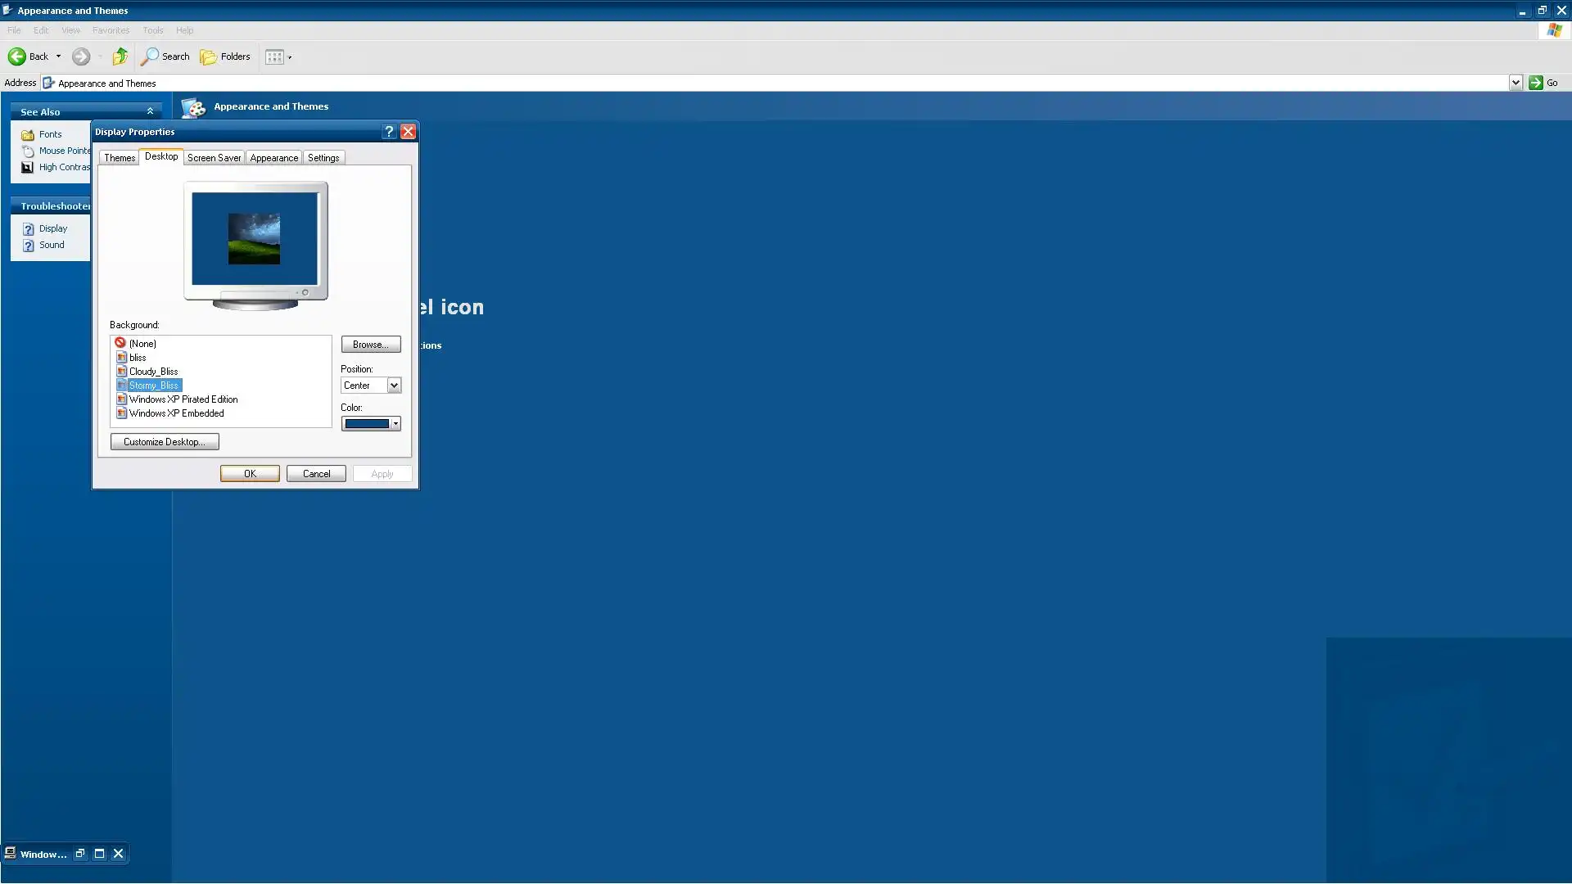Viewport: 1572px width, 884px height.
Task: Select Cloudy_Bliss in the background list
Action: point(153,372)
